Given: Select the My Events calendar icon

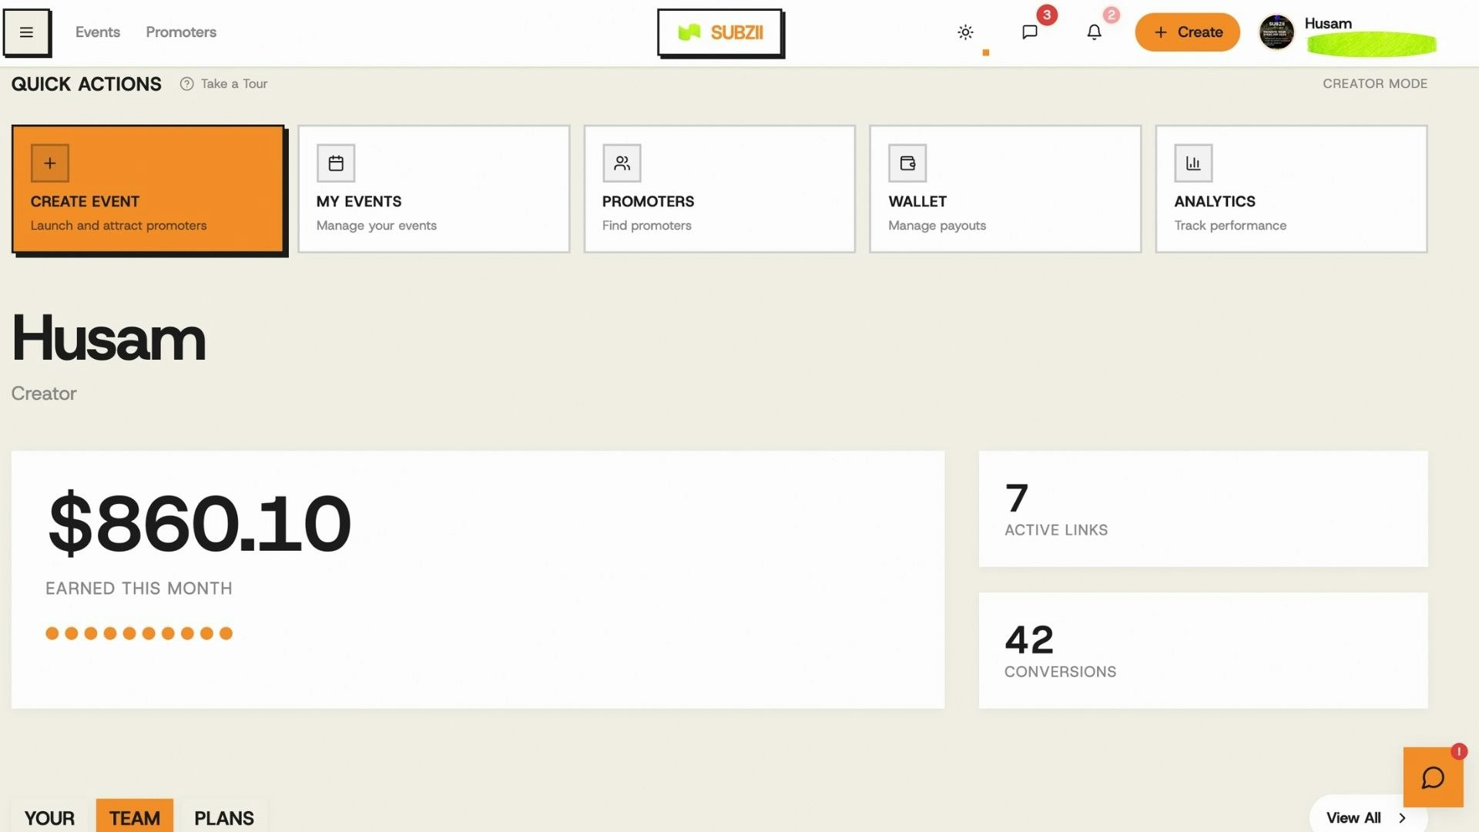Looking at the screenshot, I should (336, 163).
